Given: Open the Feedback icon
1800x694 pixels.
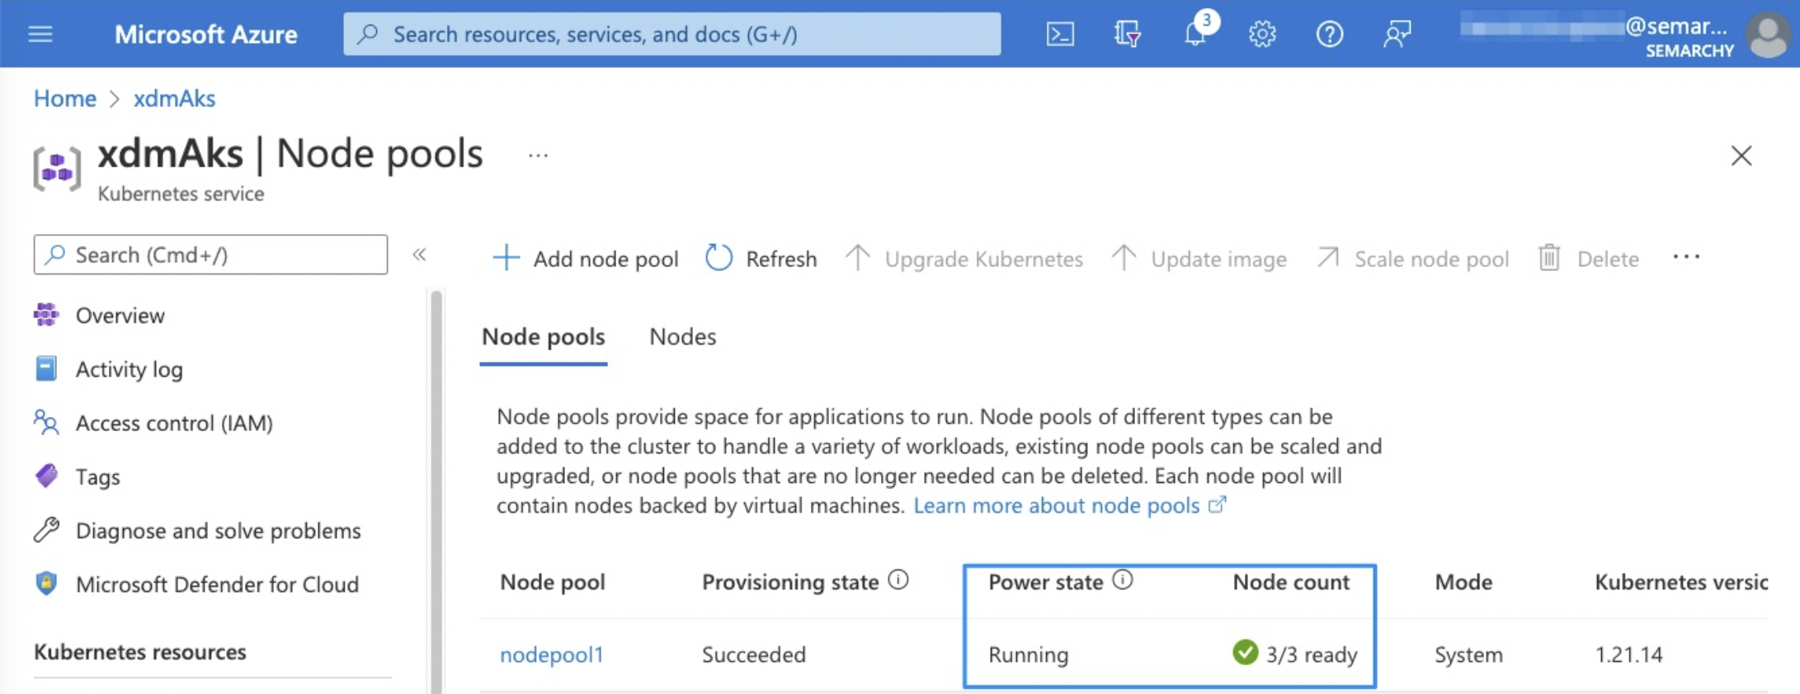Looking at the screenshot, I should coord(1397,34).
